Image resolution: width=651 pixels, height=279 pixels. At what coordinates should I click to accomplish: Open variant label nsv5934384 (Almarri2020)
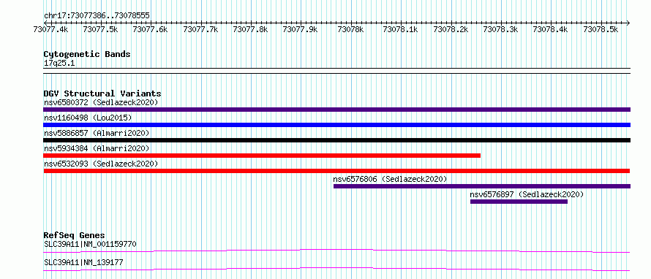click(97, 148)
